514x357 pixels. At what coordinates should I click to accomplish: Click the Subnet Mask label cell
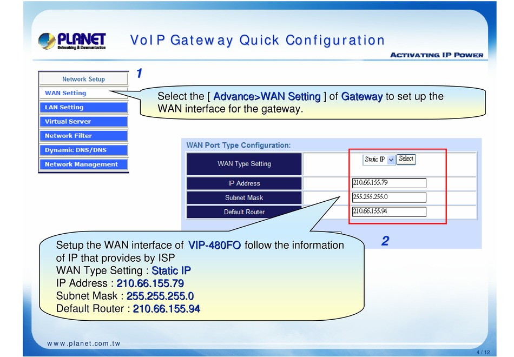point(244,197)
